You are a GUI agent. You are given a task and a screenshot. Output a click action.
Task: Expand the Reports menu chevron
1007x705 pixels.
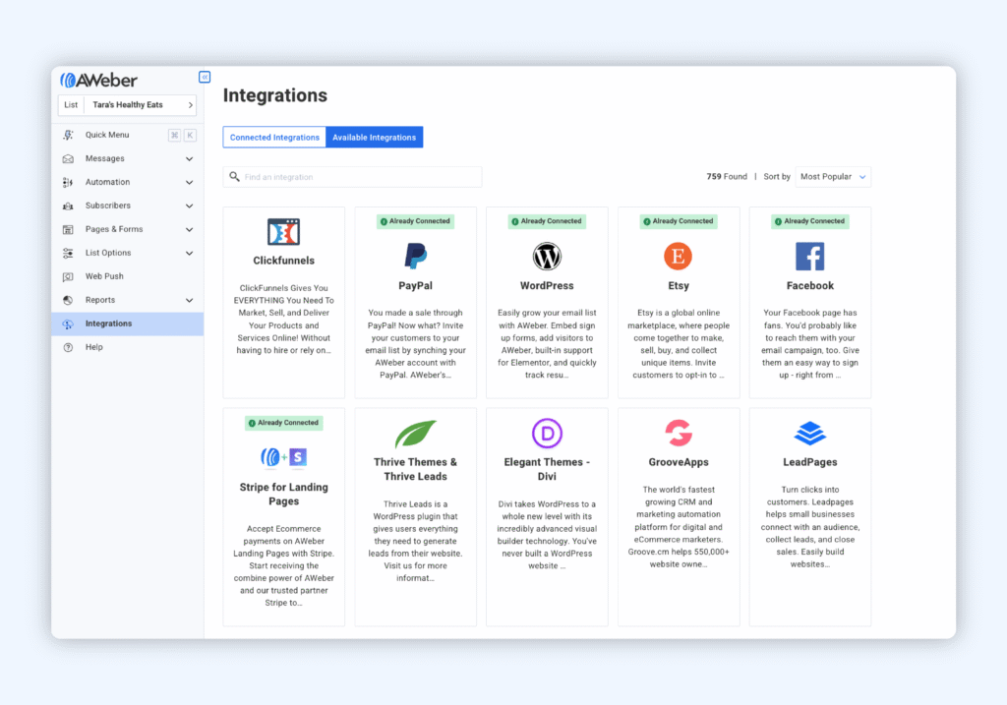[x=190, y=300]
